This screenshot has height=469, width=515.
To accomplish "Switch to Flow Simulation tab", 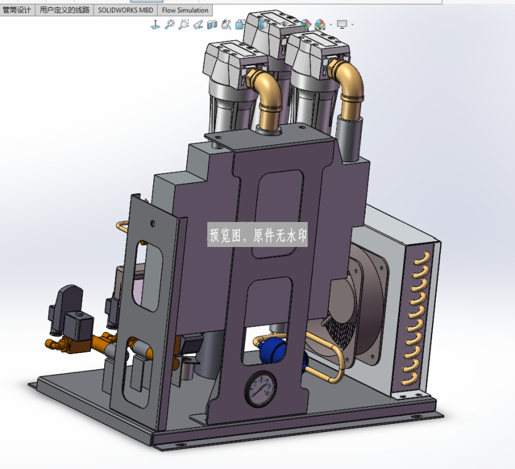I will [185, 10].
